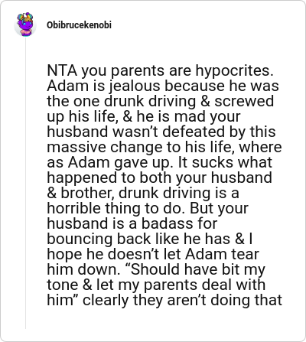Open the Obibrucekenobi username profile link
The width and height of the screenshot is (306, 342).
[79, 25]
